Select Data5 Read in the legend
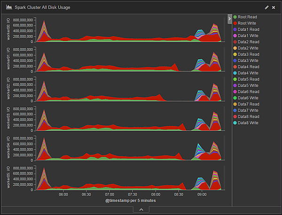Image resolution: width=282 pixels, height=215 pixels. [248, 79]
